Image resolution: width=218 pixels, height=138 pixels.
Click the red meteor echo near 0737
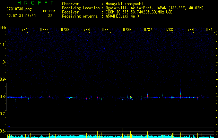tap(147, 95)
